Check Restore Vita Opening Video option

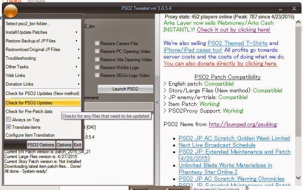[x=97, y=59]
